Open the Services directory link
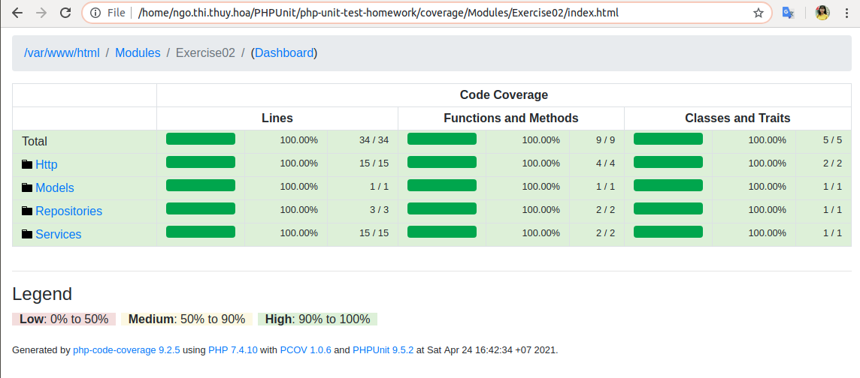Viewport: 860px width, 378px height. tap(58, 234)
